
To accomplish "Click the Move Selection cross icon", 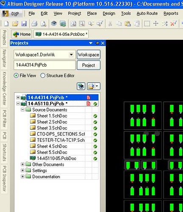I will click(156, 23).
